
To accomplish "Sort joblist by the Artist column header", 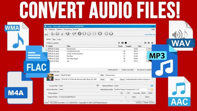I will click(x=57, y=46).
